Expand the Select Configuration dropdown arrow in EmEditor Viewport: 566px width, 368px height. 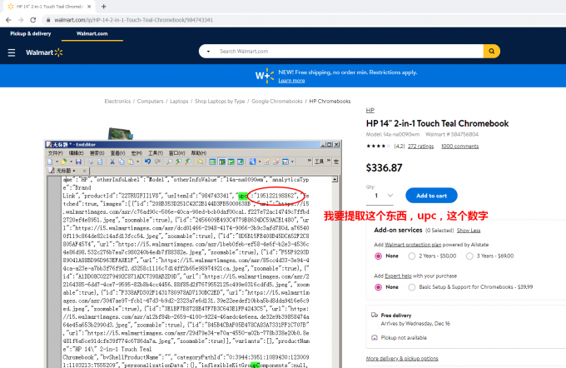(260, 162)
